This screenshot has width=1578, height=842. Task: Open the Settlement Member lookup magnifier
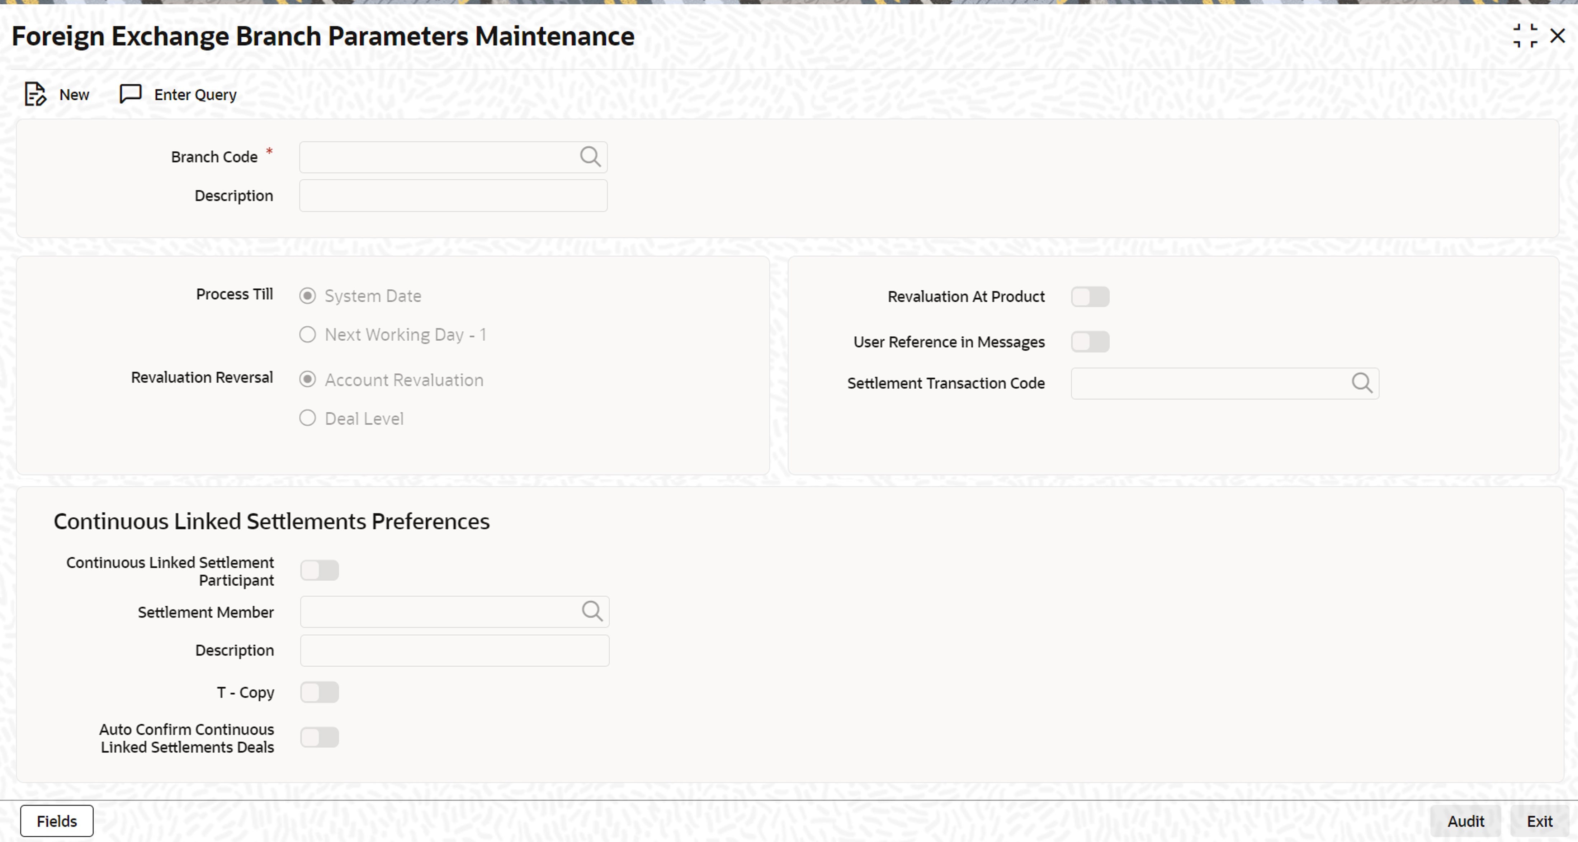592,611
